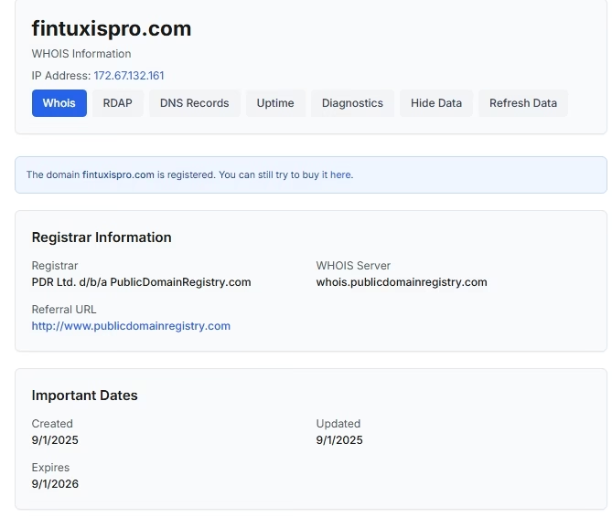Click the Registrar Information heading
612x517 pixels.
[x=102, y=237]
